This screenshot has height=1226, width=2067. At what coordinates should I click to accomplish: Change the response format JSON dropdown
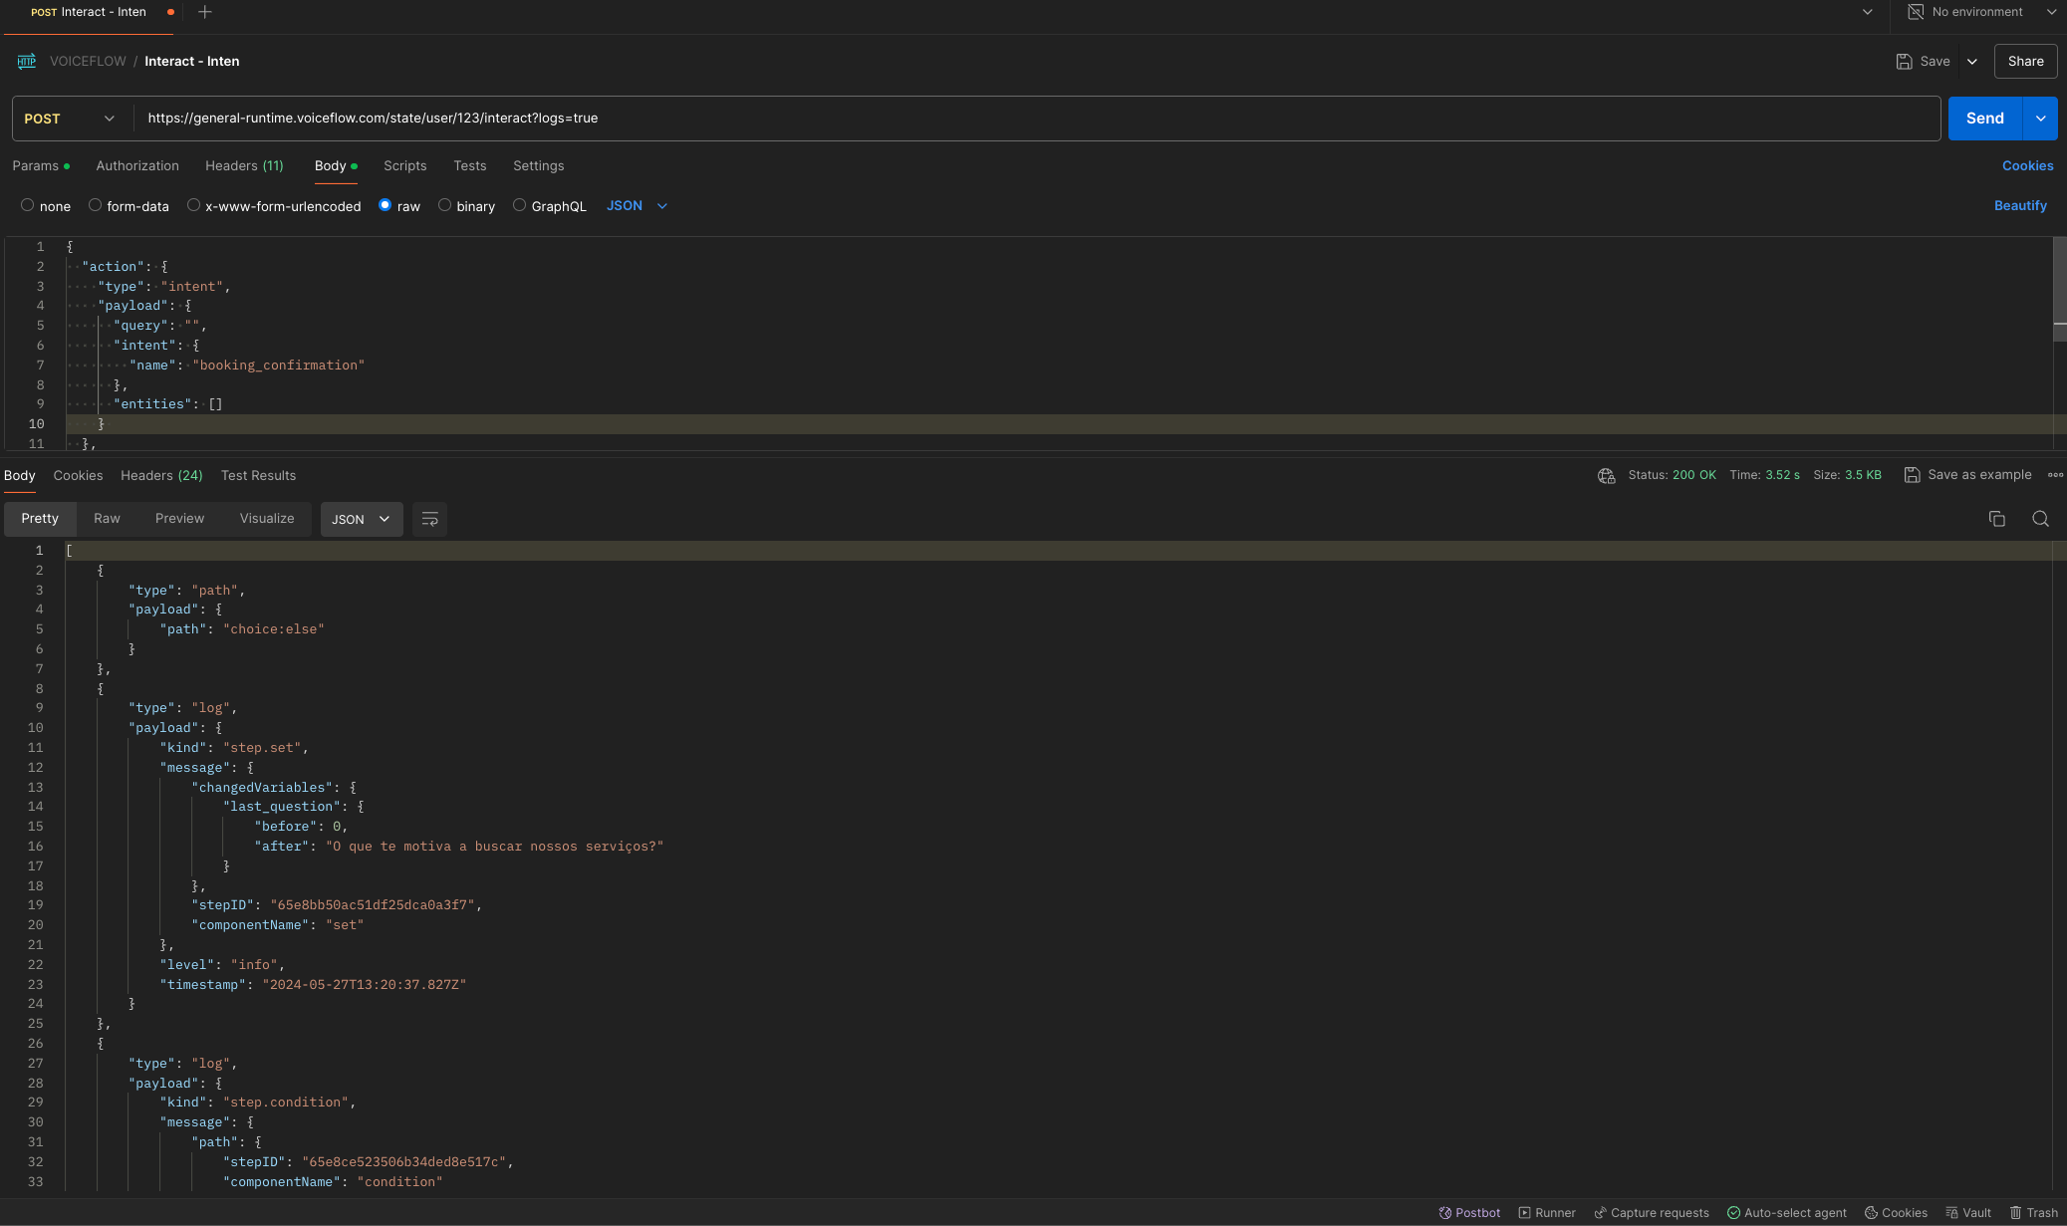[x=362, y=519]
